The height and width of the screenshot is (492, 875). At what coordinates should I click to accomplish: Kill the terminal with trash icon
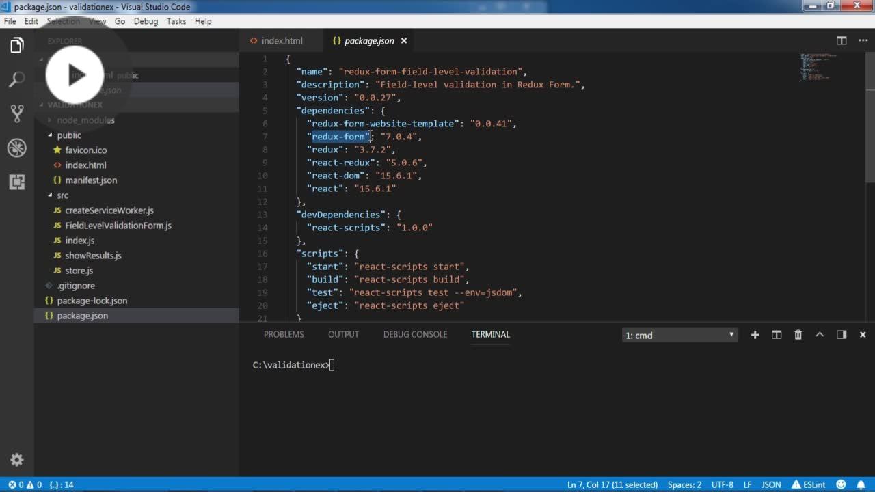[798, 335]
